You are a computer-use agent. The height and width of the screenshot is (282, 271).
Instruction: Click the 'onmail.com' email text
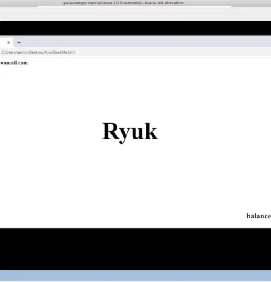pos(14,63)
